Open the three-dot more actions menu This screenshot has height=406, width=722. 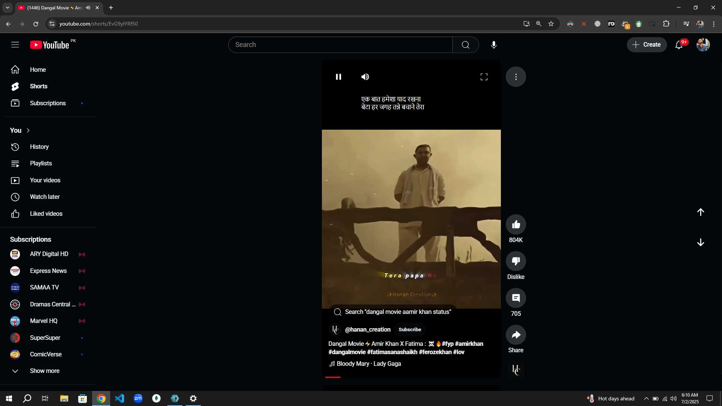coord(516,77)
